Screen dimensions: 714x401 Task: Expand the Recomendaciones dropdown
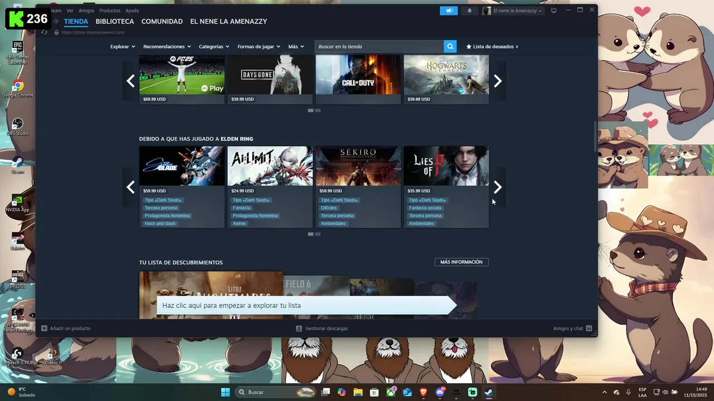(167, 47)
